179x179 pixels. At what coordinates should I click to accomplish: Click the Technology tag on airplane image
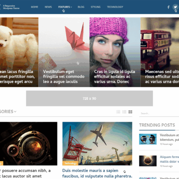pos(70,163)
